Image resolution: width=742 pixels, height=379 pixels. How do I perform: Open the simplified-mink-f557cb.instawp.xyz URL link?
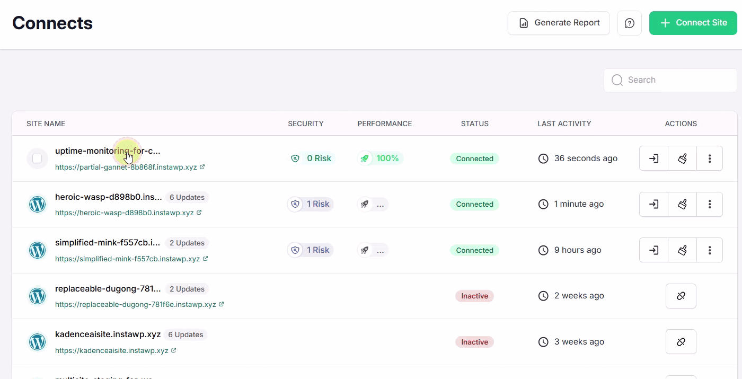(131, 259)
